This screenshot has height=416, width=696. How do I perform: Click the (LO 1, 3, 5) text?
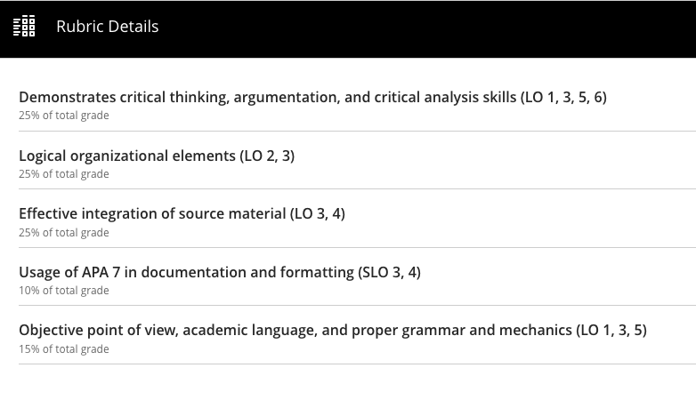click(x=611, y=330)
